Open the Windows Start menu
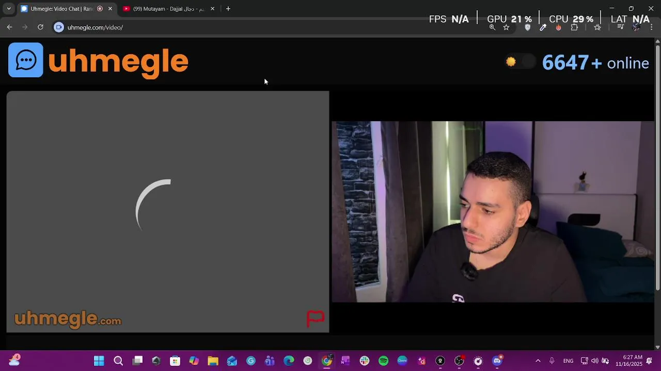 (99, 361)
